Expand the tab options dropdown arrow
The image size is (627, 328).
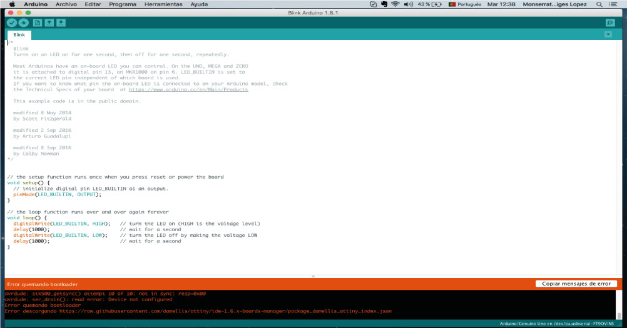[x=608, y=34]
